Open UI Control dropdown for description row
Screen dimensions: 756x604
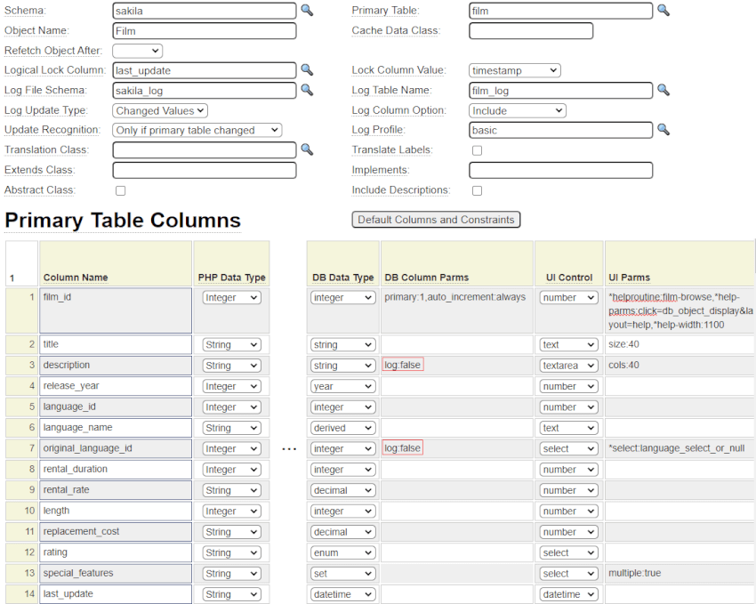click(568, 366)
